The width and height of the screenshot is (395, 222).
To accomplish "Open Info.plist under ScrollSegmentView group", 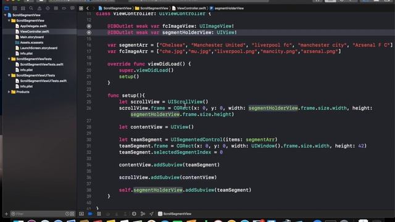I will 26,54.
